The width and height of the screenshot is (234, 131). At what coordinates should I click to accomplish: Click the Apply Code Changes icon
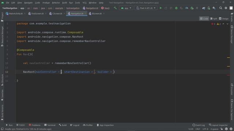171,8
